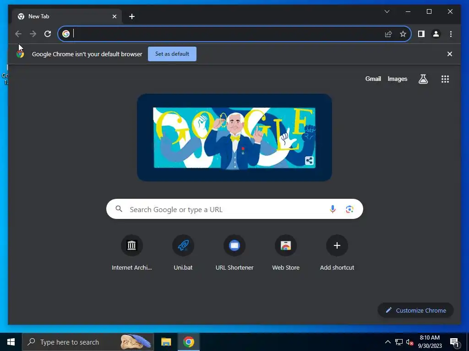
Task: Open File Explorer from taskbar
Action: [x=166, y=342]
